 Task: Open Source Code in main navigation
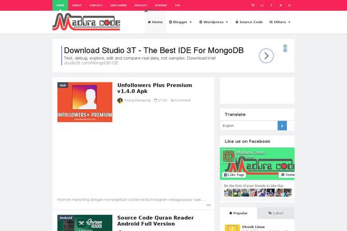tap(249, 22)
